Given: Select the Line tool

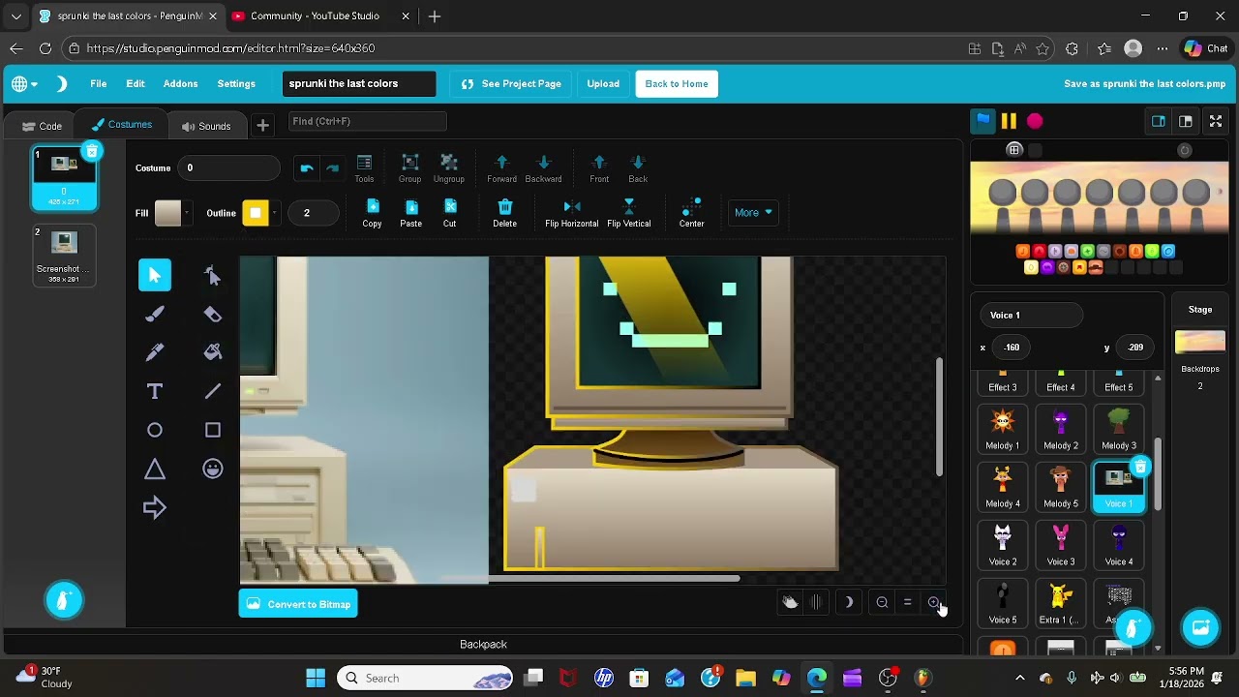Looking at the screenshot, I should [213, 391].
